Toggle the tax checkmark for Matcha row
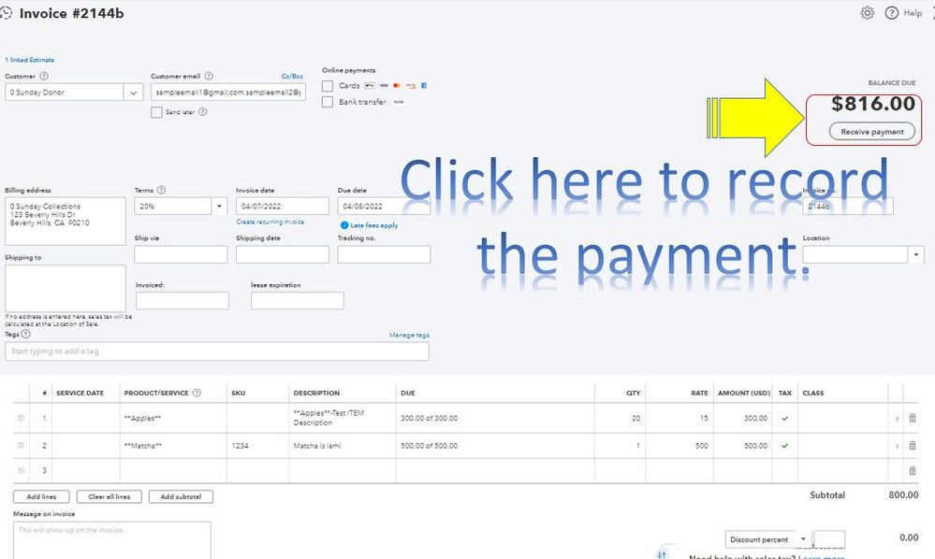 [x=784, y=445]
